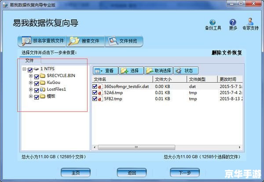Select the 文件 tab
This screenshot has height=182, width=264.
(29, 60)
